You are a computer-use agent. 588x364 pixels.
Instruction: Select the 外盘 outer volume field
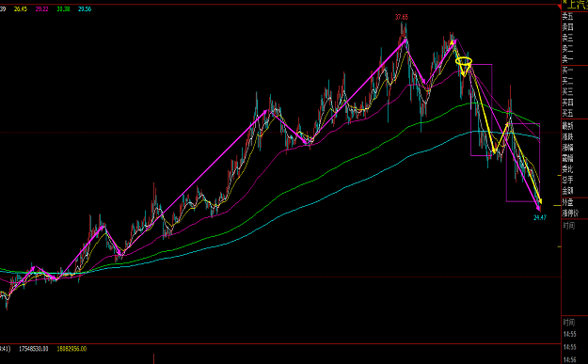[567, 203]
